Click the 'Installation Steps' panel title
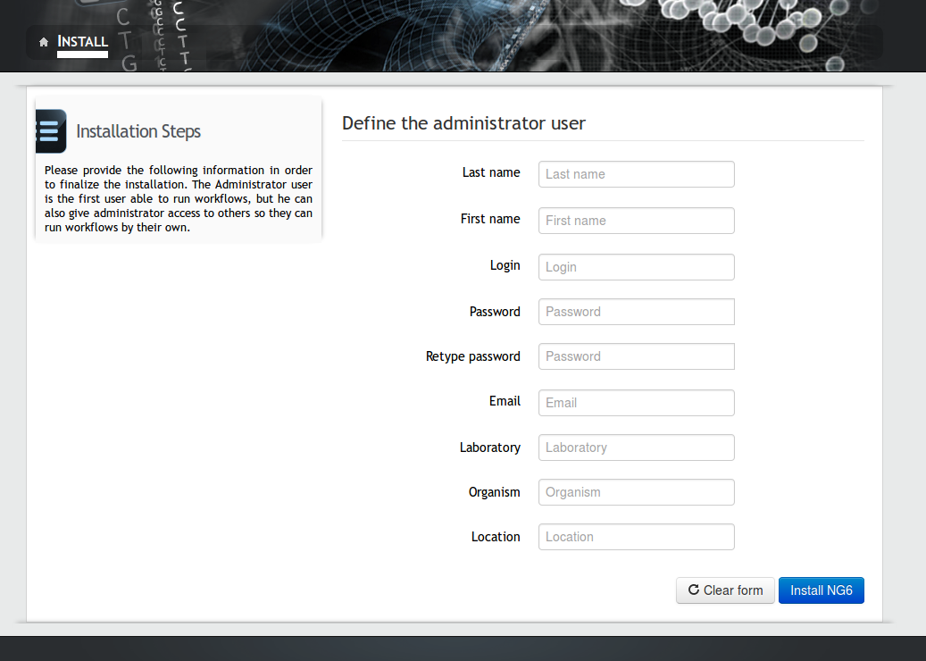The height and width of the screenshot is (661, 926). coord(138,131)
